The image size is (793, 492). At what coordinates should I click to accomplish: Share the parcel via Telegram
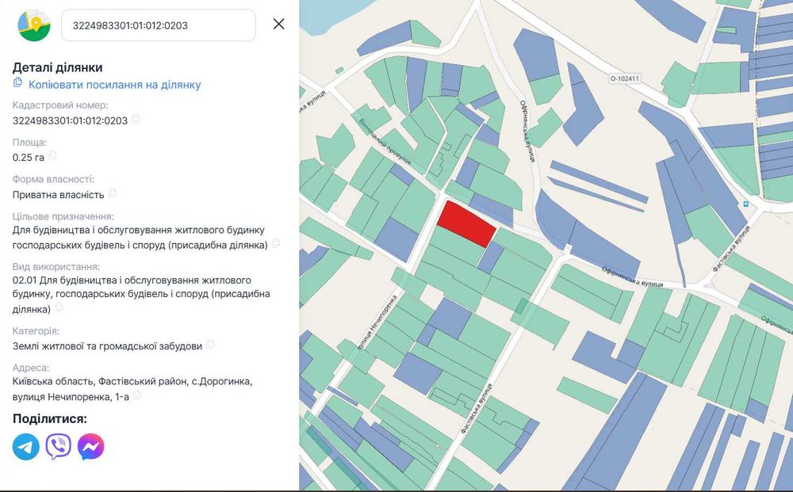pos(26,447)
